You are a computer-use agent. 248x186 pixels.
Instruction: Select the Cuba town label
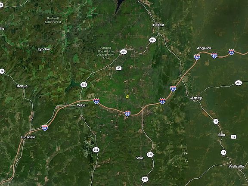coord(81,105)
